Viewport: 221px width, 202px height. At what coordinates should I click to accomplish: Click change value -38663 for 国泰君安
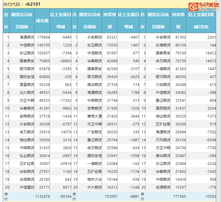65,61
